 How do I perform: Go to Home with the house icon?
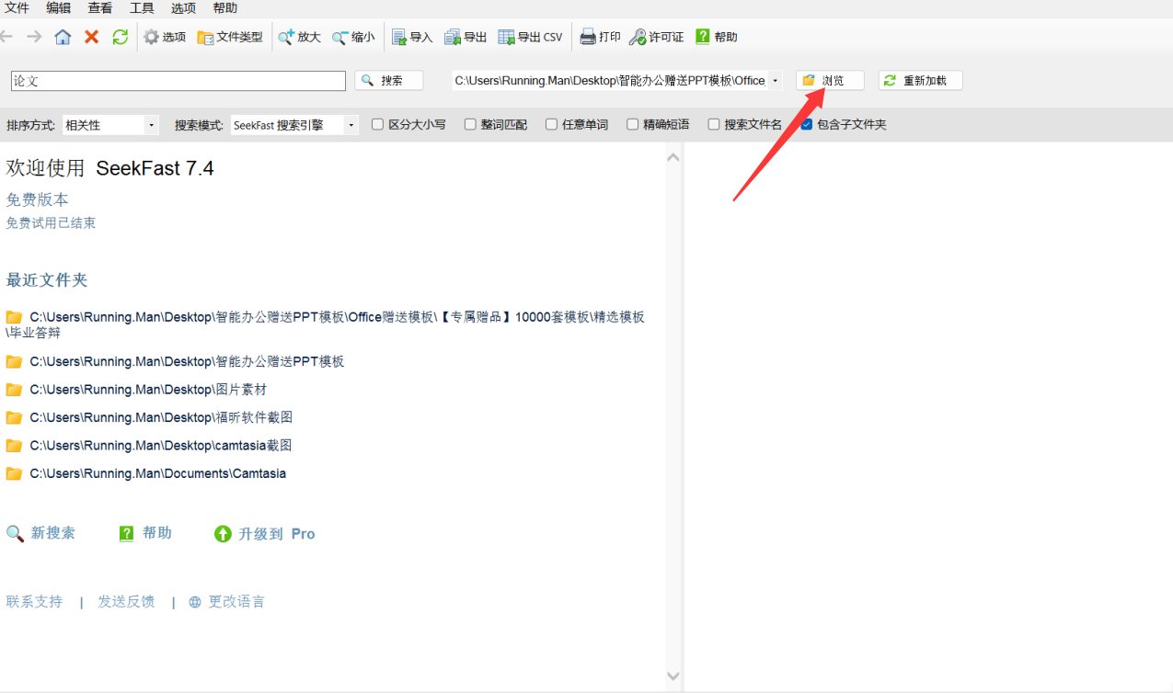(x=63, y=37)
